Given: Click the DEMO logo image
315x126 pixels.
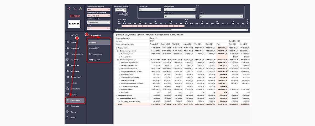Looking at the screenshot, I should pos(74,24).
